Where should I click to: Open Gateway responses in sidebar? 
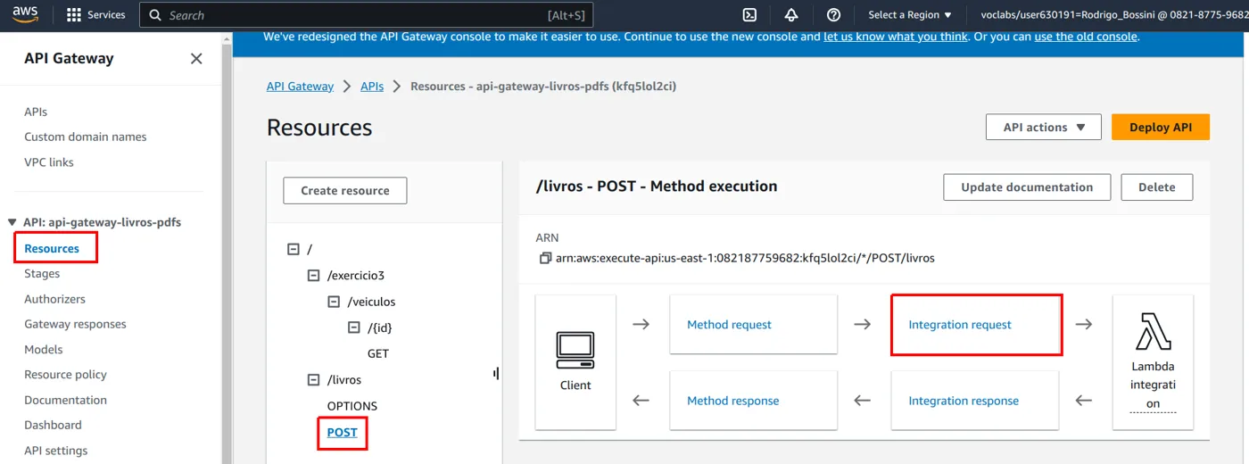(x=75, y=325)
